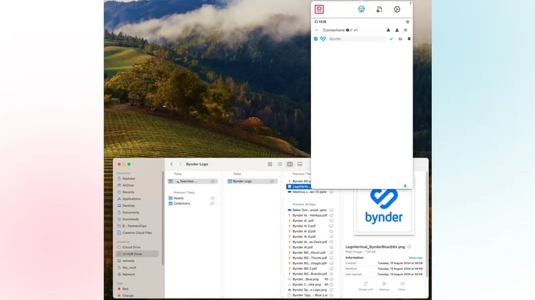Click the Connections info icon

click(x=347, y=30)
